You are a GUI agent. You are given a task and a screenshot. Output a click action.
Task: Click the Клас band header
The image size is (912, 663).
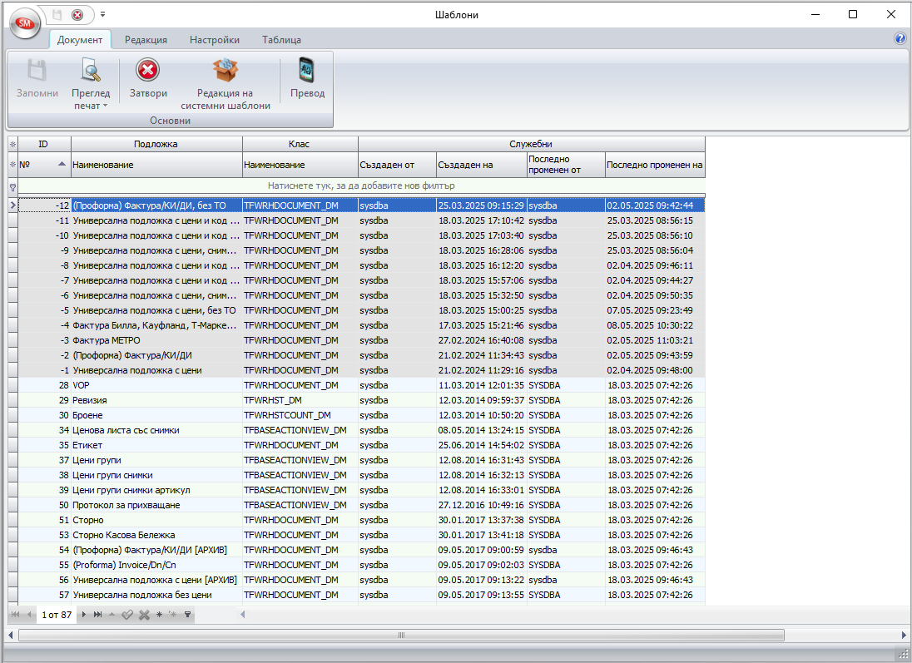point(300,144)
